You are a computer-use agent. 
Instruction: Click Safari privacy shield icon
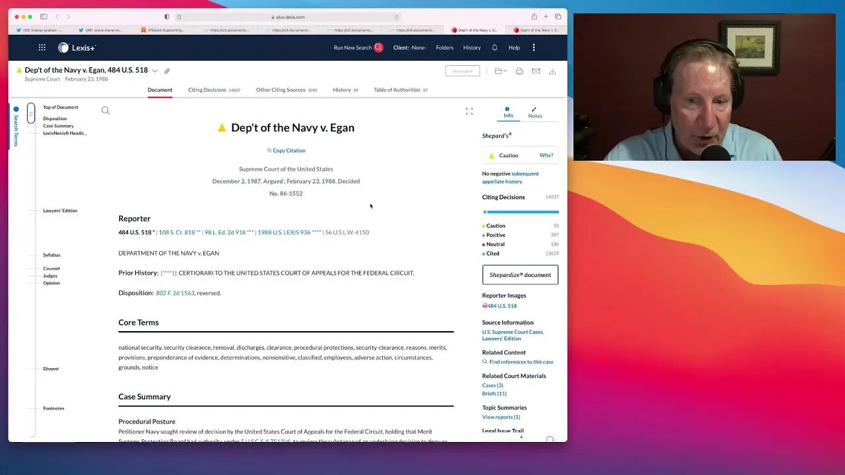click(166, 16)
